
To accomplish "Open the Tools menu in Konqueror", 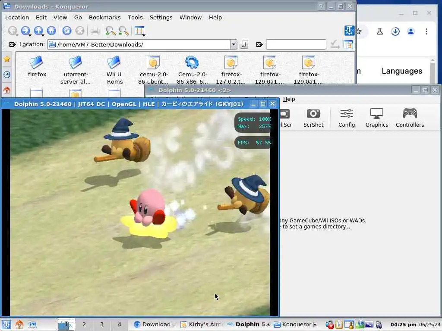I will pos(135,17).
